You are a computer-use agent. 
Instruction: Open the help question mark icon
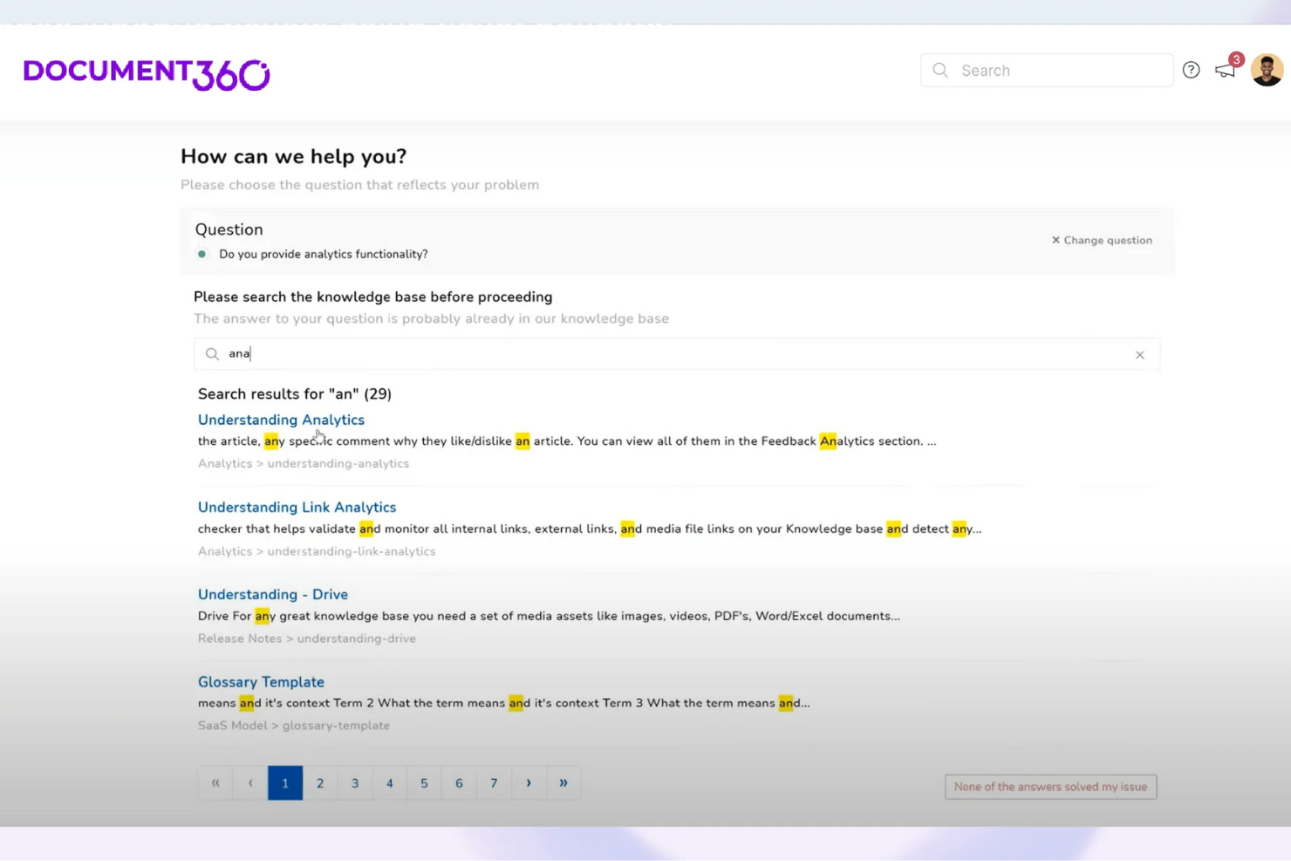click(x=1191, y=70)
